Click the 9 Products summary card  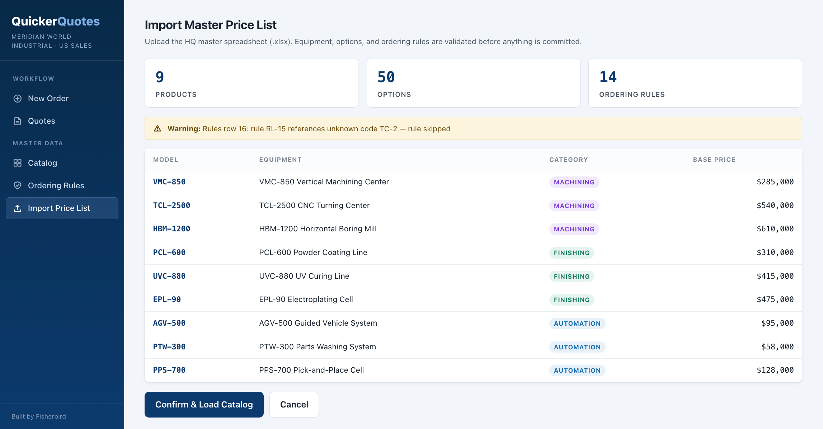pos(251,83)
